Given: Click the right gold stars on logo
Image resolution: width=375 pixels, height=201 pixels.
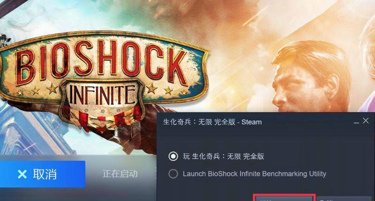Looking at the screenshot, I should click(x=167, y=90).
